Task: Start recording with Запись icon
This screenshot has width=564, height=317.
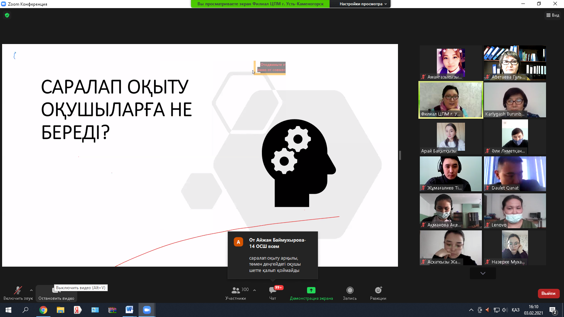Action: point(350,290)
